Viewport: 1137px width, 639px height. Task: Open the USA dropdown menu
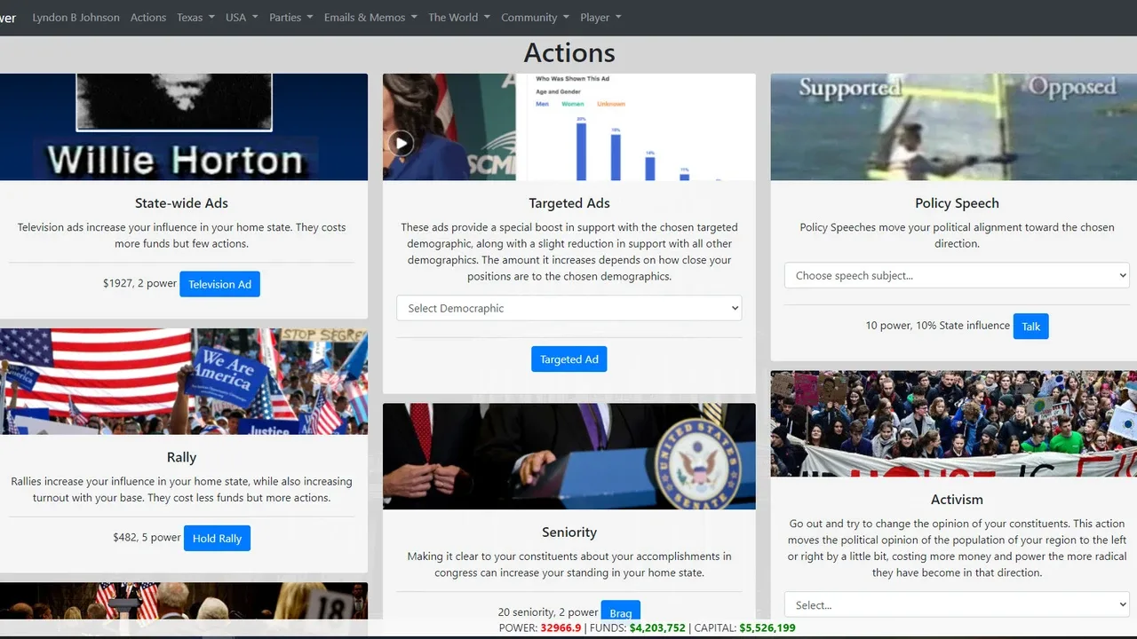click(x=242, y=17)
